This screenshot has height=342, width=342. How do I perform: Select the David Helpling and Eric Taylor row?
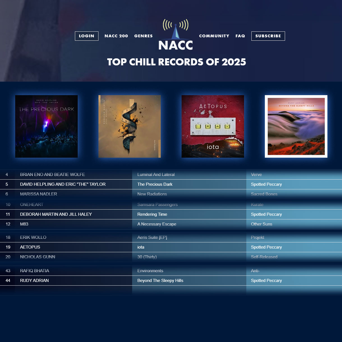click(63, 184)
